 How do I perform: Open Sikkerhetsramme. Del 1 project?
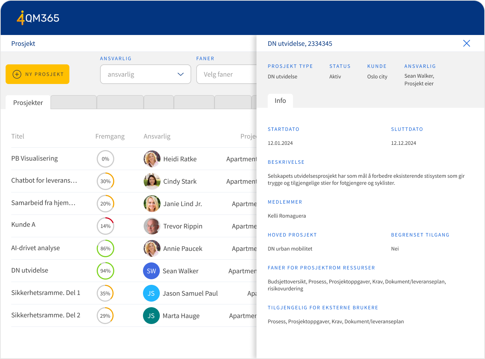46,293
